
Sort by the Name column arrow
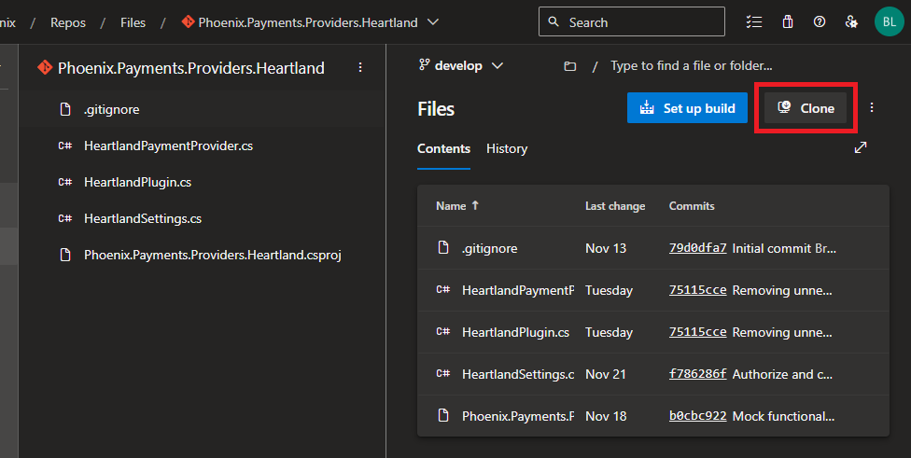point(475,205)
